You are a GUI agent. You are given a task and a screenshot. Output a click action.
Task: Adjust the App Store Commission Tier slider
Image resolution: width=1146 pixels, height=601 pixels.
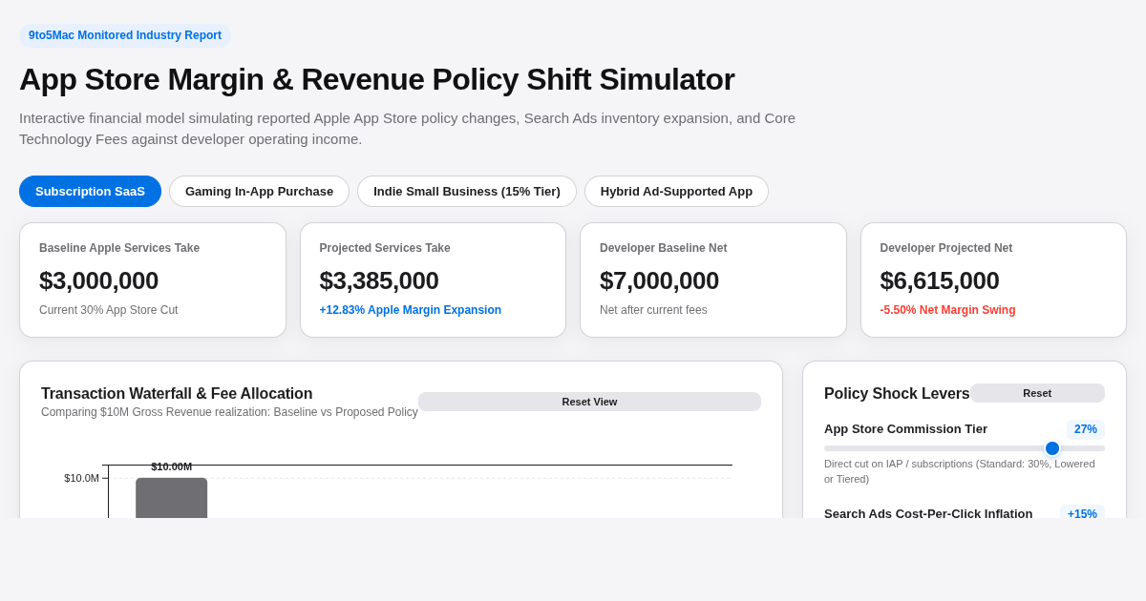(x=965, y=448)
